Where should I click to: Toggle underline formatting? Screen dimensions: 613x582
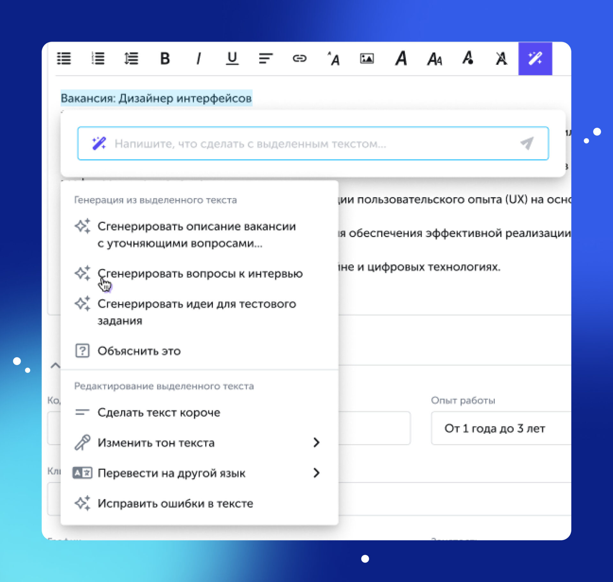click(232, 58)
